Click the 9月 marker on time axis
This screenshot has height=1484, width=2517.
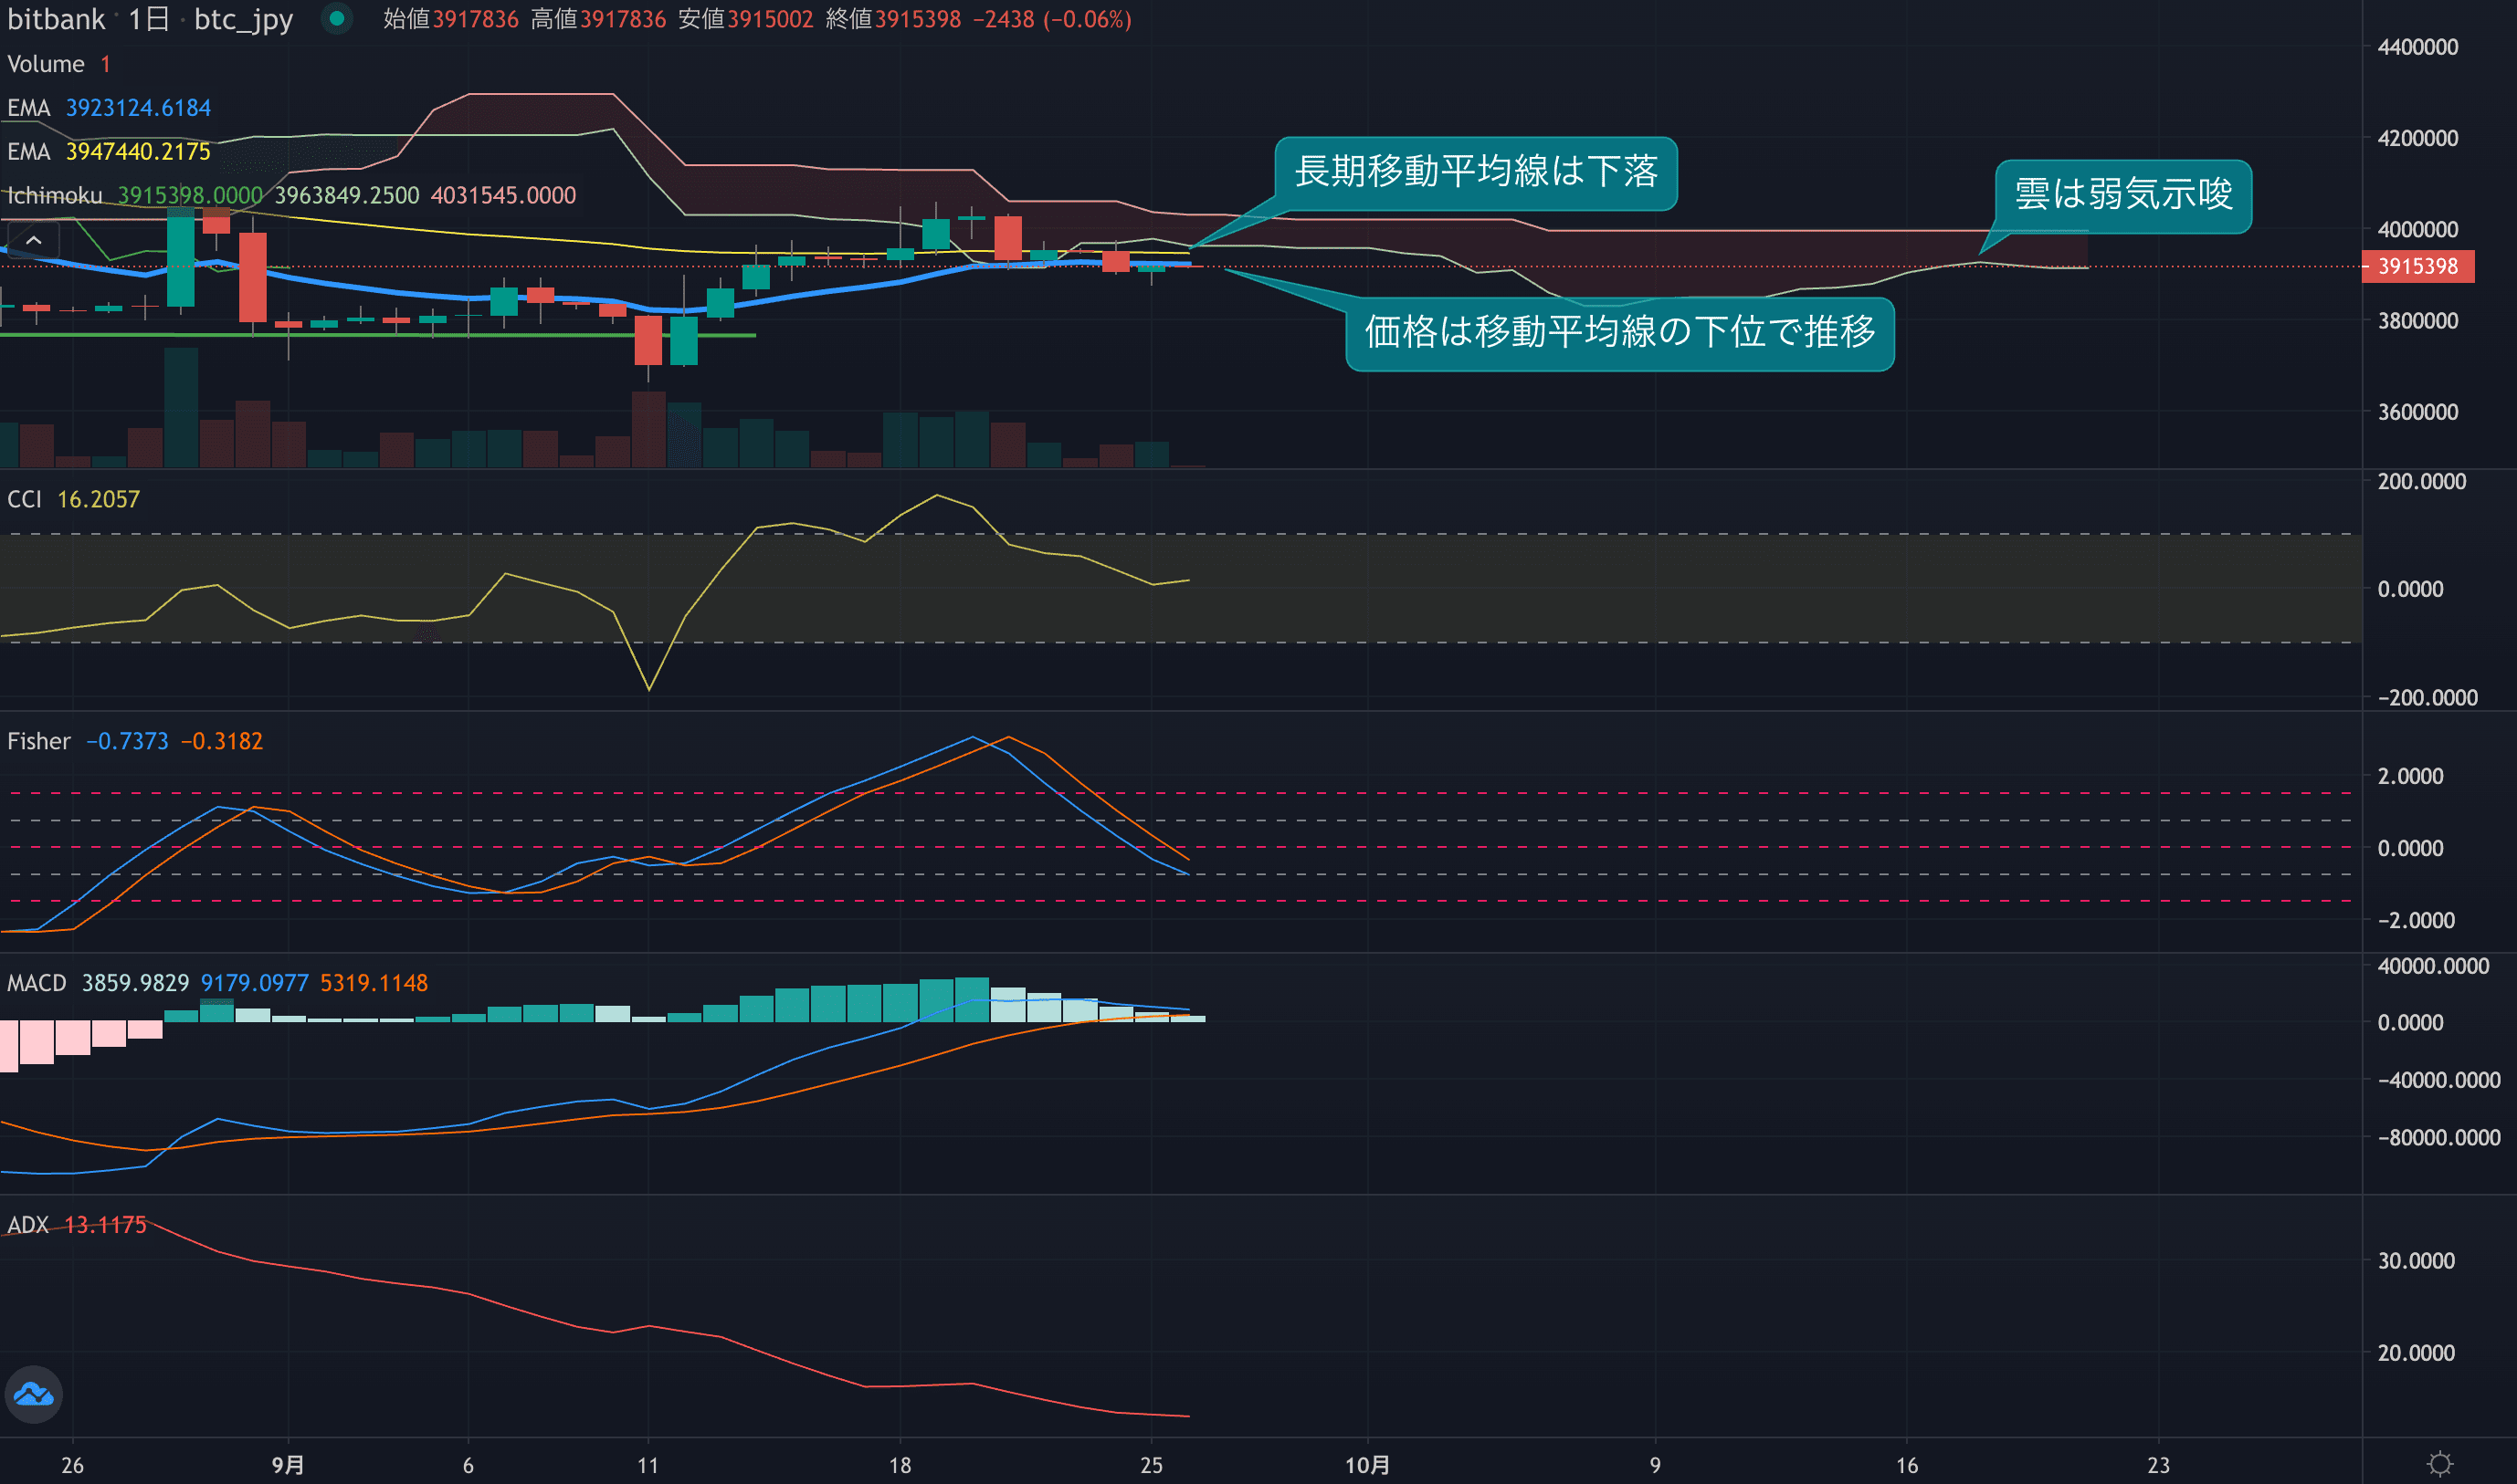click(288, 1465)
